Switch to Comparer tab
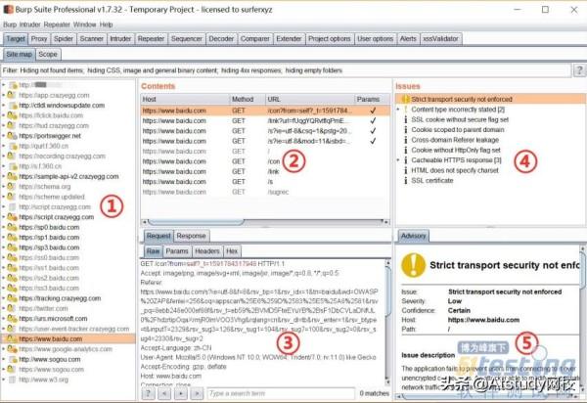Image resolution: width=587 pixels, height=403 pixels. coord(255,39)
